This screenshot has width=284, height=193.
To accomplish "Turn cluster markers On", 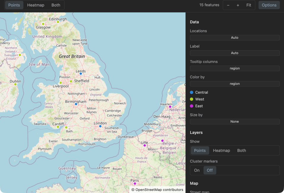I will tap(197, 170).
